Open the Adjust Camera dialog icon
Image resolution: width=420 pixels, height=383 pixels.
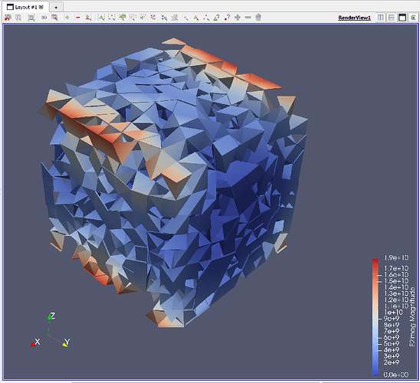(x=31, y=18)
